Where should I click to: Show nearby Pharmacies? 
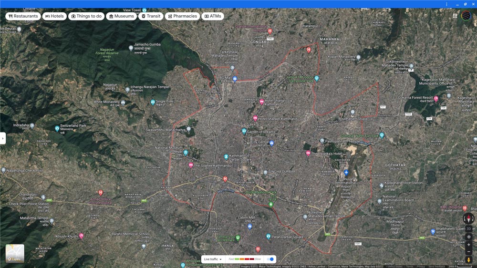(x=183, y=16)
